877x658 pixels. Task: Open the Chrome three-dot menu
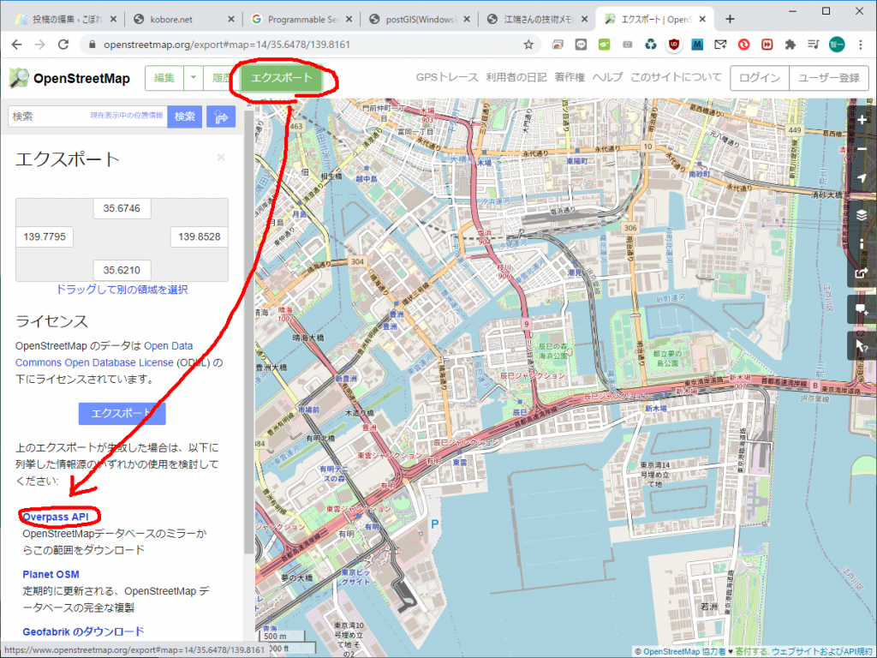pyautogui.click(x=861, y=44)
